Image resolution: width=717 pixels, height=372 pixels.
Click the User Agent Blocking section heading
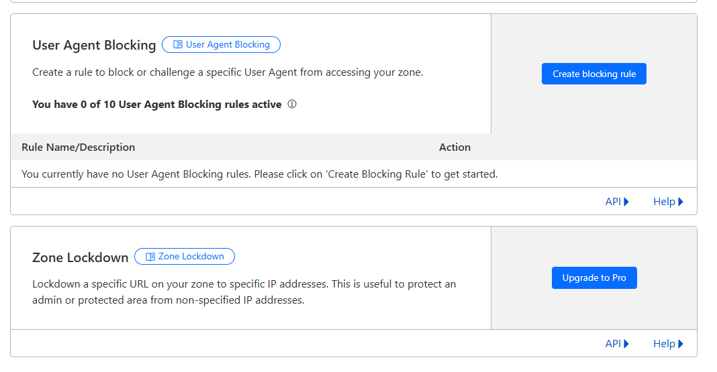point(94,45)
